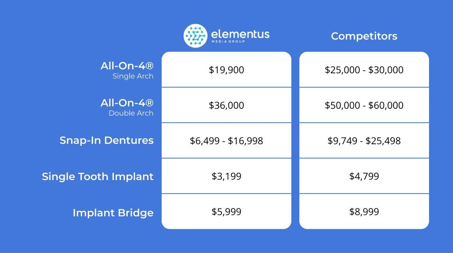Click the $6,499 - $16,998 price range
Screen dimensions: 453x253
click(x=226, y=141)
